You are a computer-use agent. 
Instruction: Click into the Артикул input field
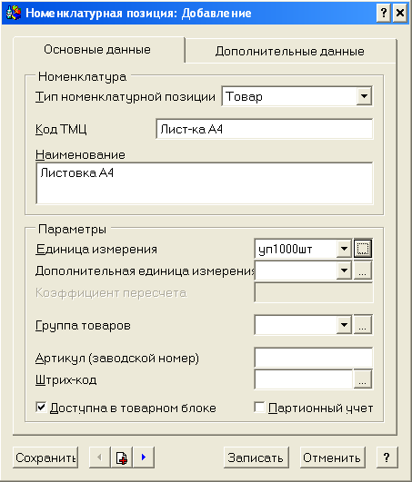tap(314, 358)
